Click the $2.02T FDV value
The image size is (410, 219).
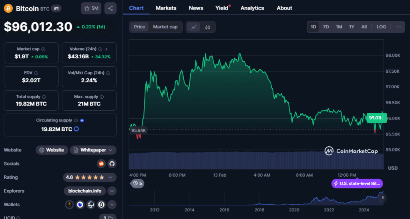click(31, 80)
